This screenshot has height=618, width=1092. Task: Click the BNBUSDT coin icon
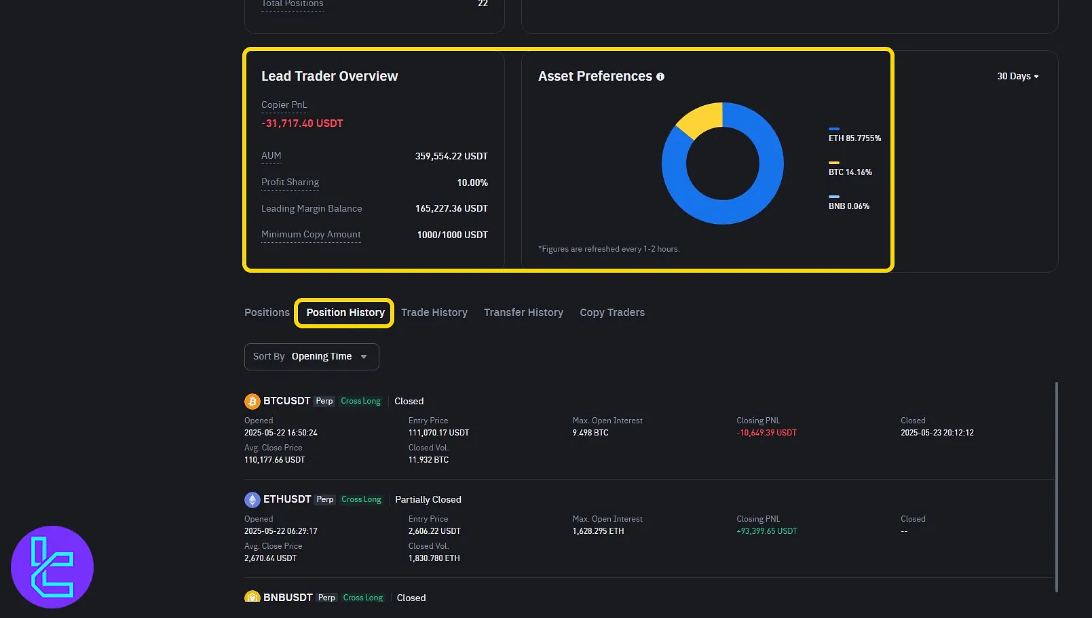(x=252, y=597)
